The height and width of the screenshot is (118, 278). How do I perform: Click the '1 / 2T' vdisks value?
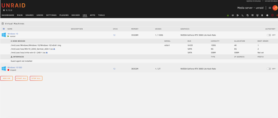[x=158, y=69]
